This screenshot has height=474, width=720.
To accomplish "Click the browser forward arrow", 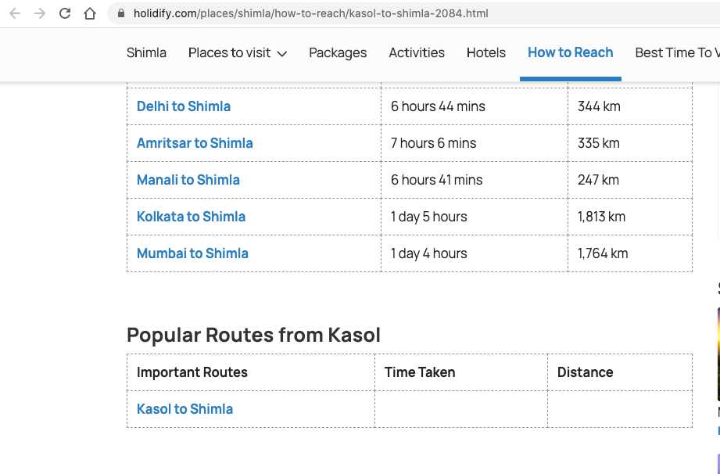I will pyautogui.click(x=40, y=13).
